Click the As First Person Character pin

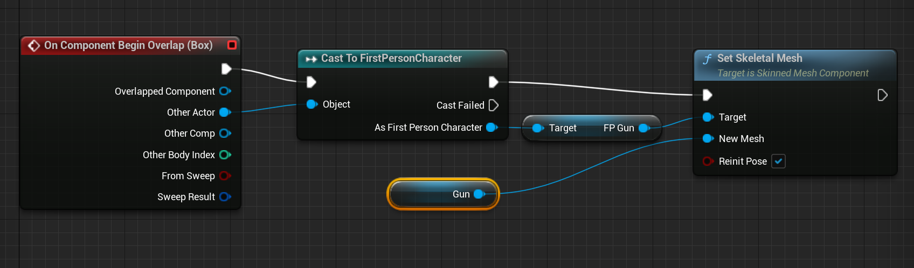point(491,128)
